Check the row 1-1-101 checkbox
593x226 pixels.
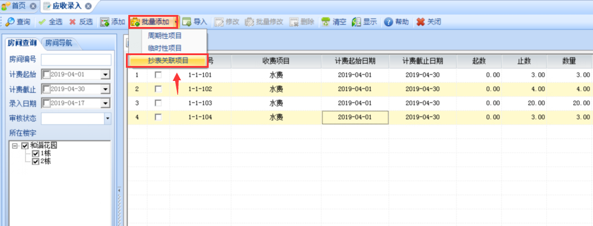[158, 75]
